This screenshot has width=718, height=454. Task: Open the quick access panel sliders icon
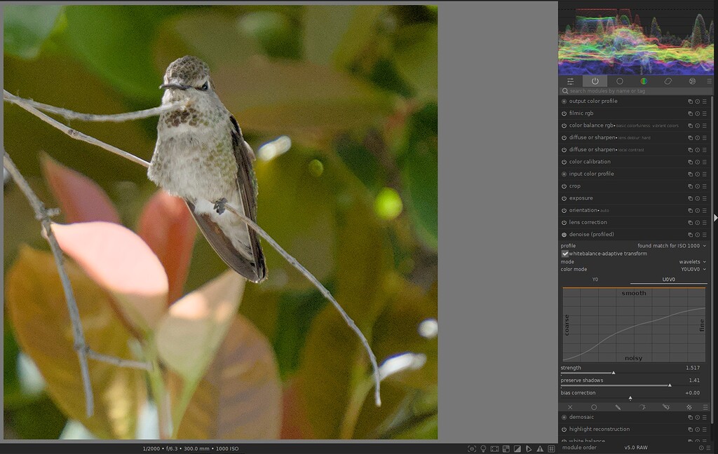point(570,81)
